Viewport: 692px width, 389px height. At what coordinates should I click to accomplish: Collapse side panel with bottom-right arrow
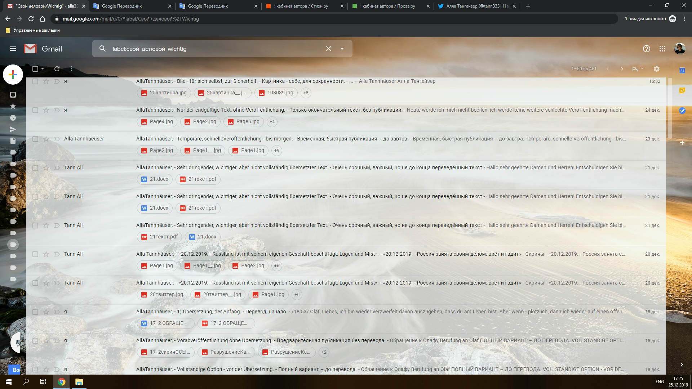682,365
